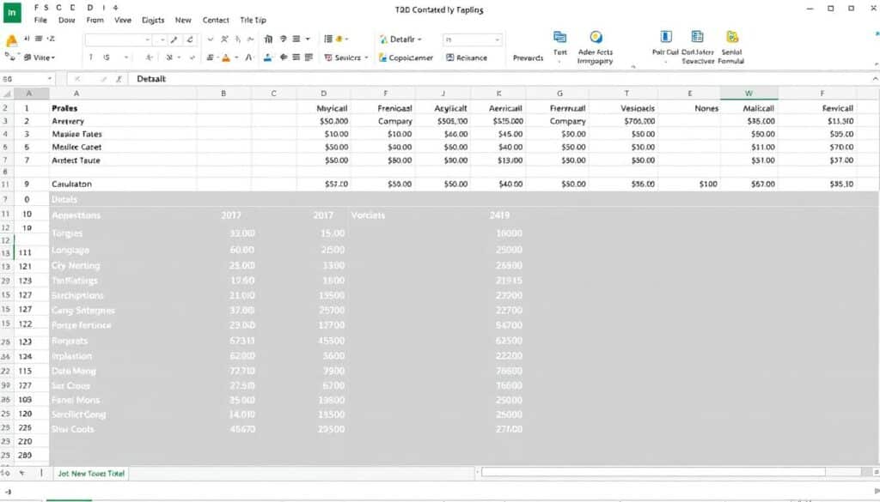Click the horizontal scrollbar at the bottom
This screenshot has width=880, height=502.
point(670,472)
